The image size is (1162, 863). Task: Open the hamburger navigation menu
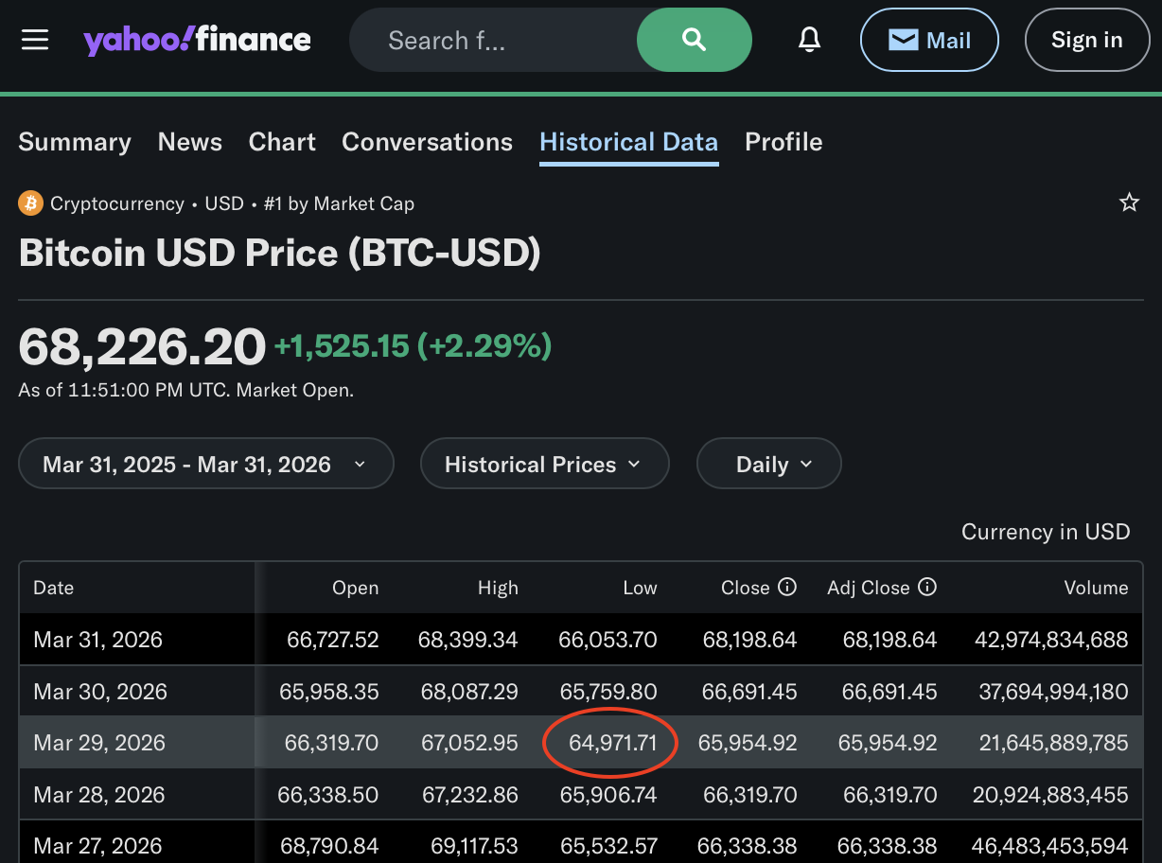35,40
